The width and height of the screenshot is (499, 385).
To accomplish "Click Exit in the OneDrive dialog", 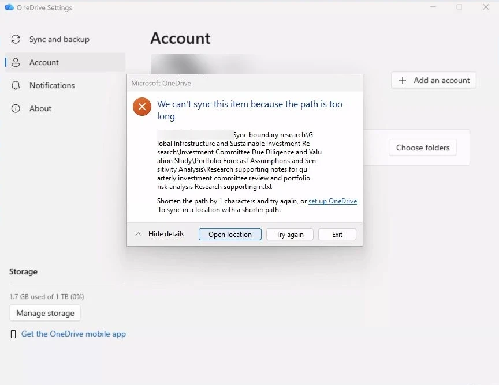I will click(x=337, y=235).
